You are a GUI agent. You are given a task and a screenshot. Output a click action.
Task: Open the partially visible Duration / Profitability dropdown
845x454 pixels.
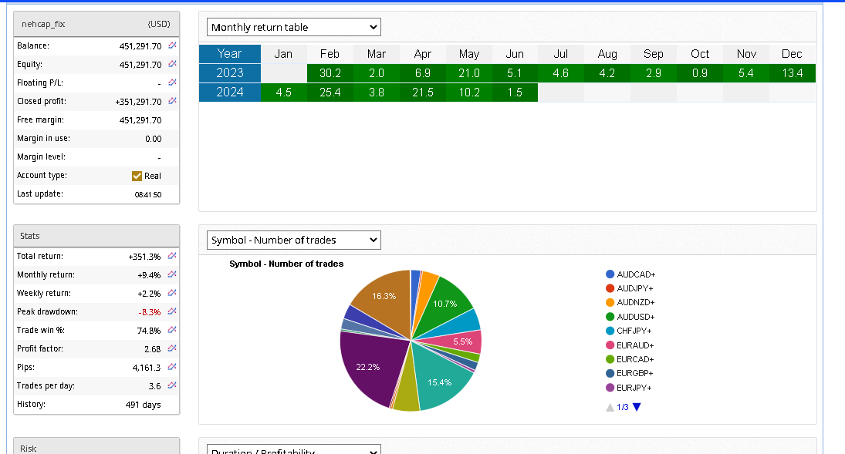294,450
